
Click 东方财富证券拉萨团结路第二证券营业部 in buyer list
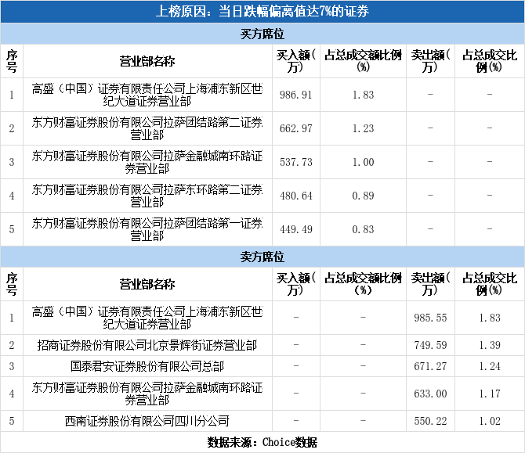(147, 129)
